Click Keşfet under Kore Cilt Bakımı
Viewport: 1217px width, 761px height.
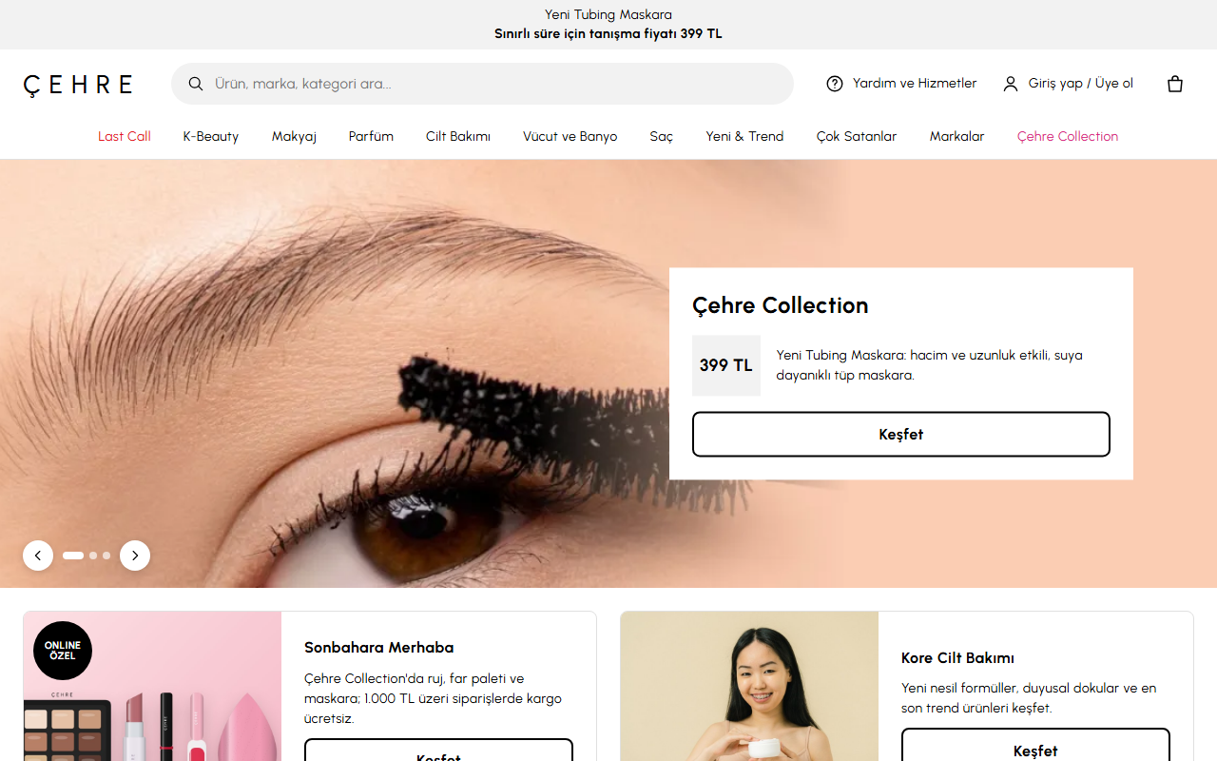[x=1035, y=747]
